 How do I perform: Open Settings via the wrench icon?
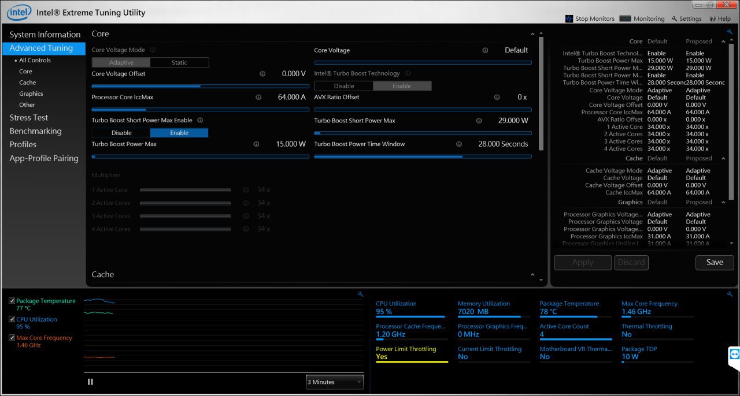(x=674, y=18)
